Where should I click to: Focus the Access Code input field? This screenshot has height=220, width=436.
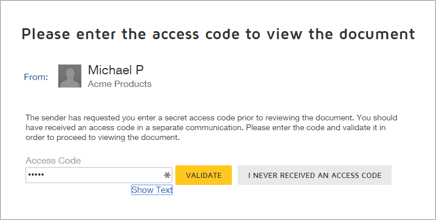tap(99, 175)
